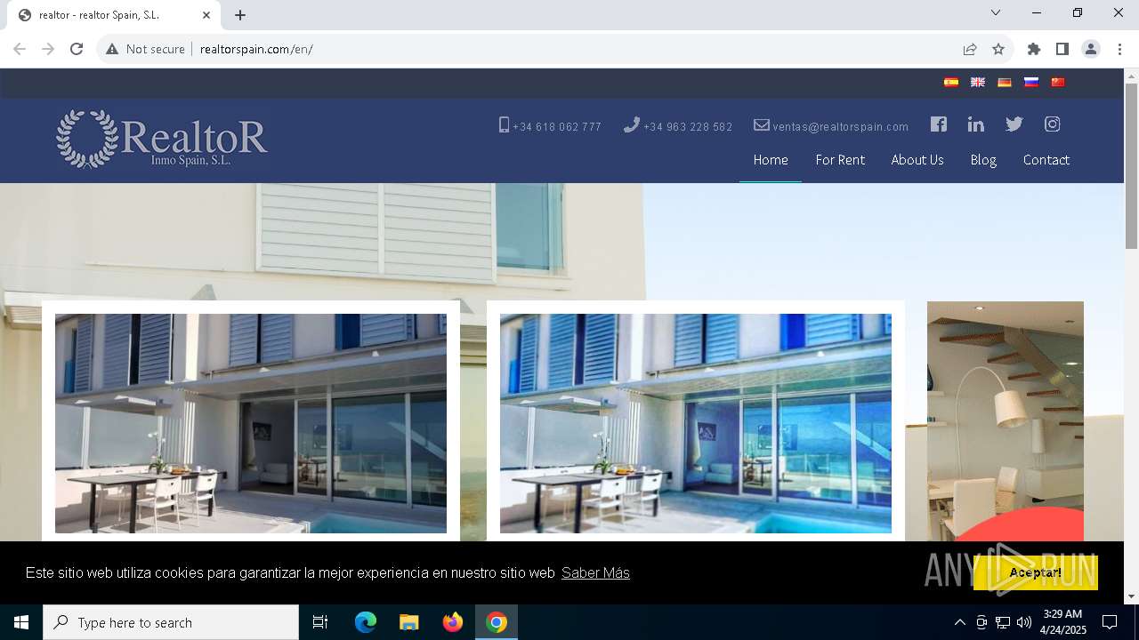Open the LinkedIn social icon
This screenshot has height=640, width=1139.
(976, 124)
